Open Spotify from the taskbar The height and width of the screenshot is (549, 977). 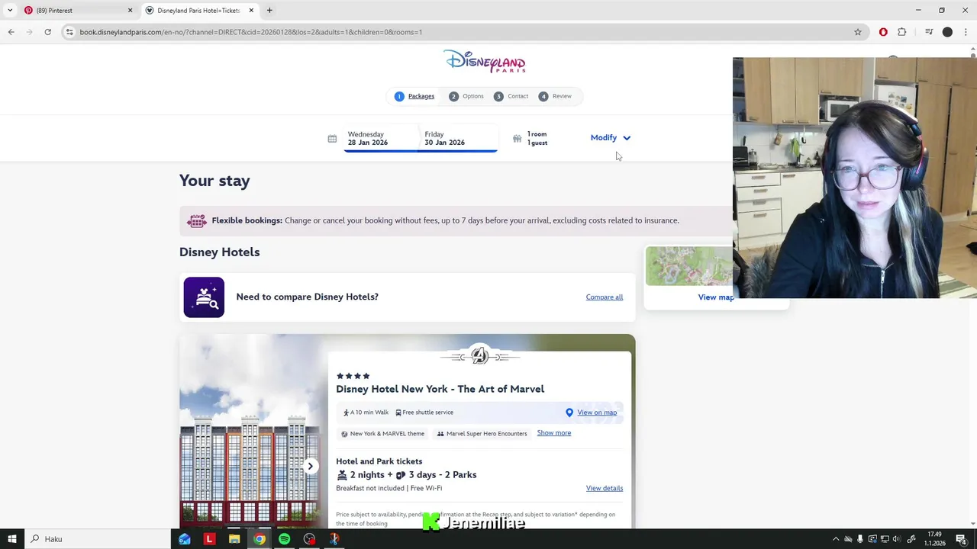point(284,539)
